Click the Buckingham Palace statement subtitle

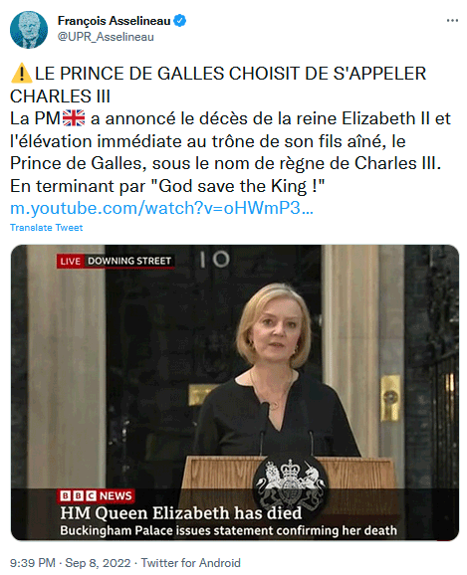tap(228, 530)
